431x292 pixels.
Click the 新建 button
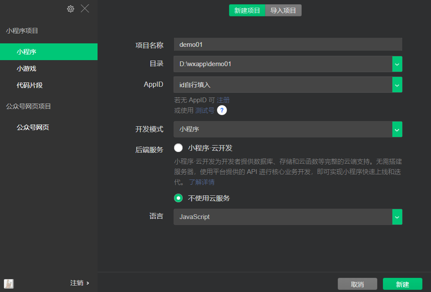[402, 284]
